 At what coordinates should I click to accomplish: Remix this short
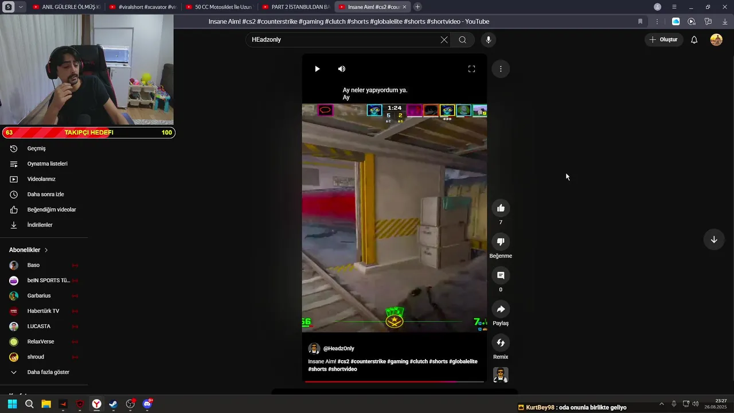tap(501, 342)
